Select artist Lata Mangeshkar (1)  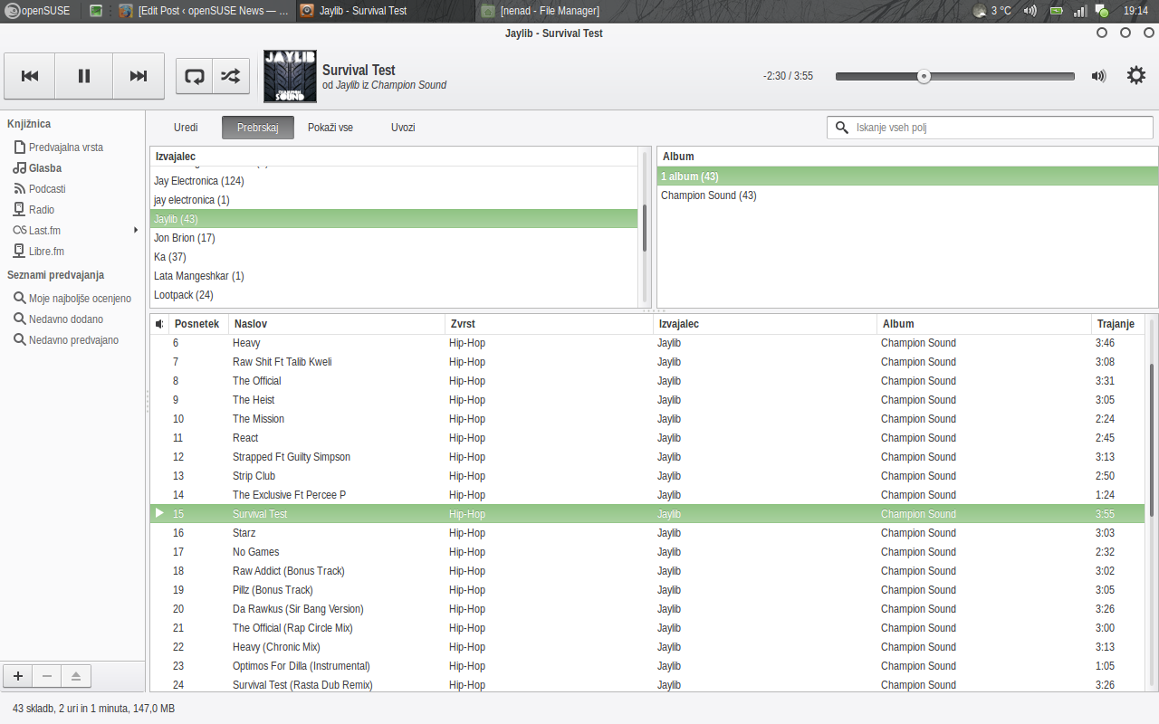[x=394, y=276]
